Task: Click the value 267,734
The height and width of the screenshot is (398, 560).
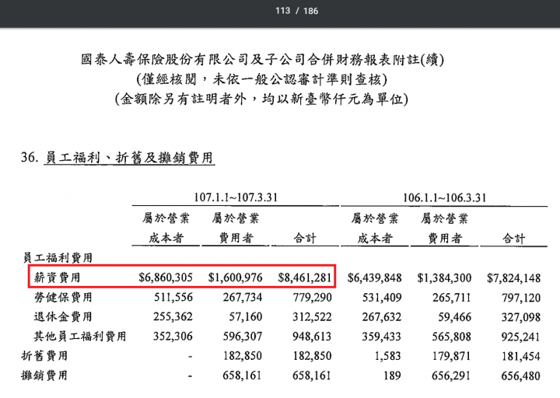Action: pyautogui.click(x=243, y=297)
